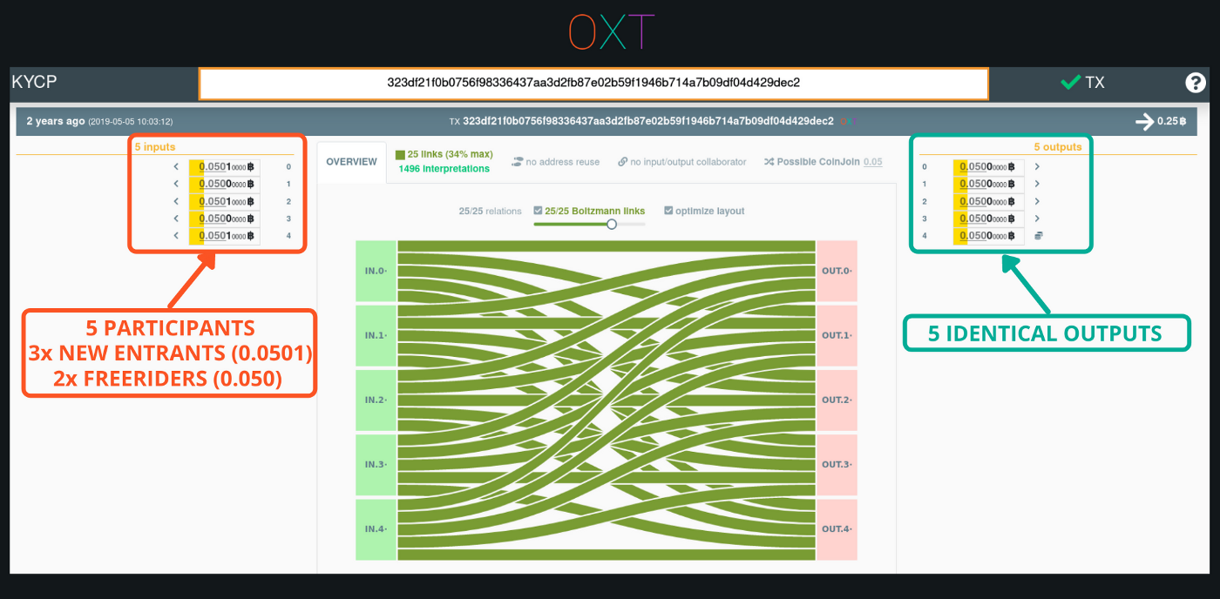This screenshot has width=1220, height=599.
Task: Click output 2 amount 0.0500
Action: (x=987, y=201)
